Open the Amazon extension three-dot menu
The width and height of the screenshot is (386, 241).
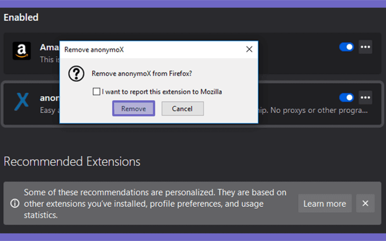point(365,47)
